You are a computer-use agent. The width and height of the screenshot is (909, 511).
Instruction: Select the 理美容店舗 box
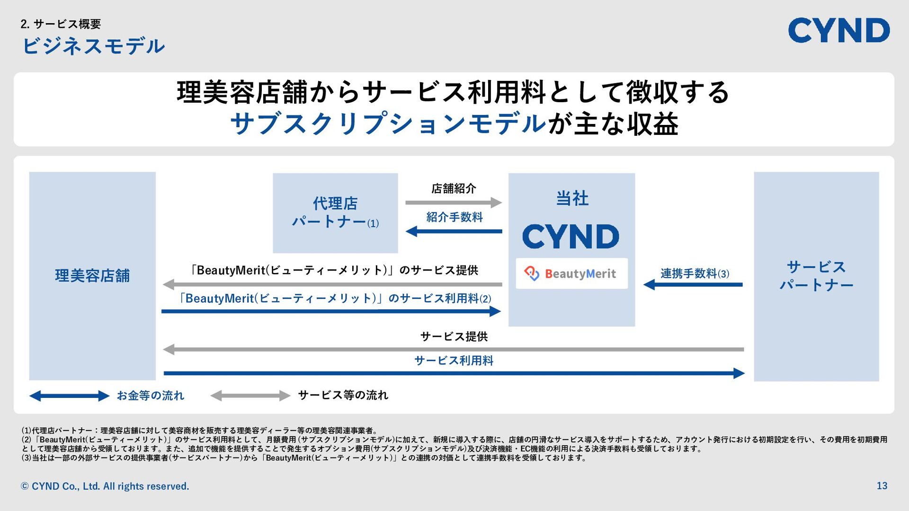[x=92, y=276]
